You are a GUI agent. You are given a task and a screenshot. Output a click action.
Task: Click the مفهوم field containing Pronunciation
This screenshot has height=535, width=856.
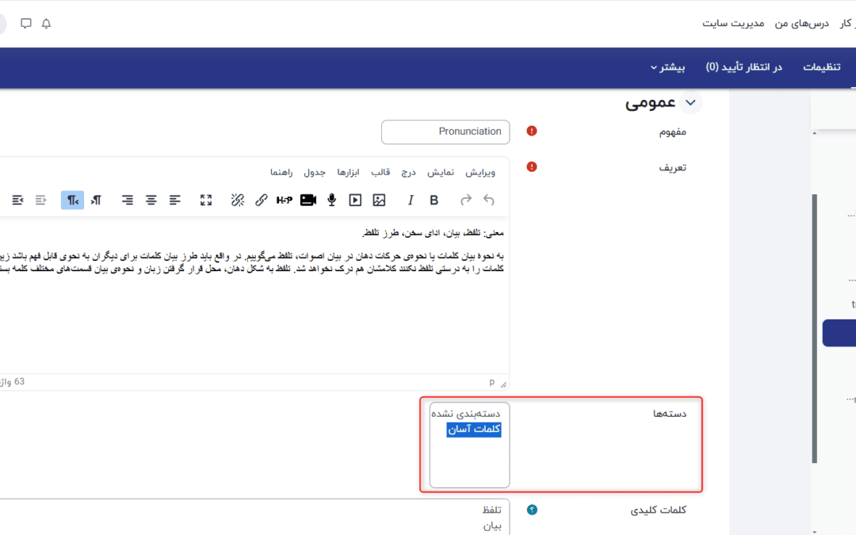click(445, 132)
